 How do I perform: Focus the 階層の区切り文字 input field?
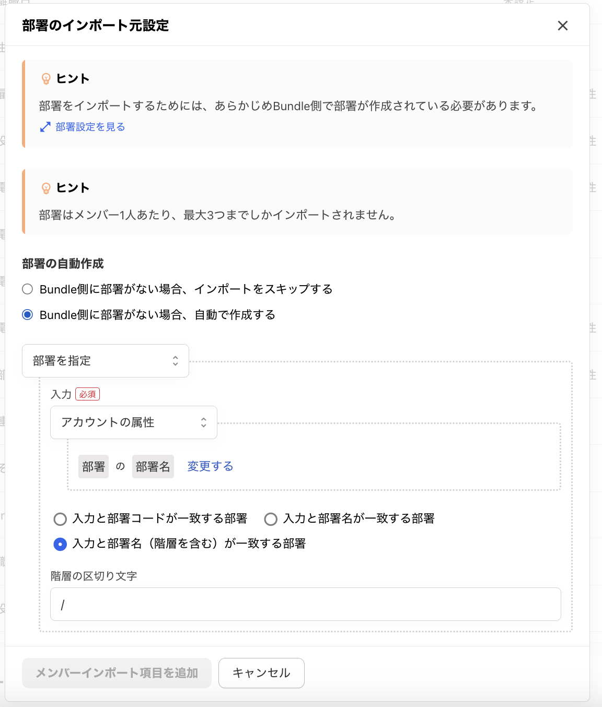pyautogui.click(x=305, y=604)
